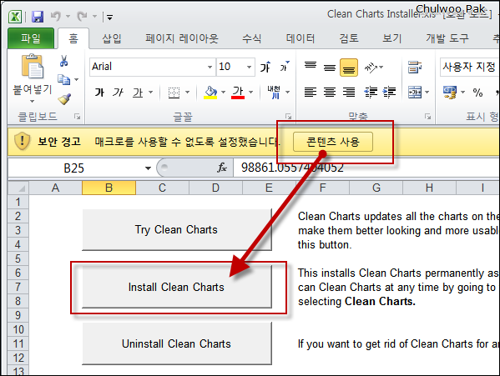This screenshot has width=500, height=376.
Task: Click the Excel application icon in title bar
Action: pos(15,16)
